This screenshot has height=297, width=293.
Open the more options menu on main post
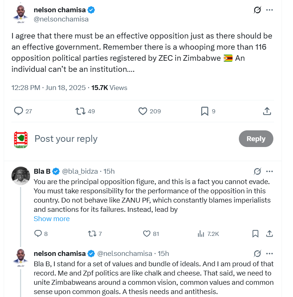coord(270,10)
